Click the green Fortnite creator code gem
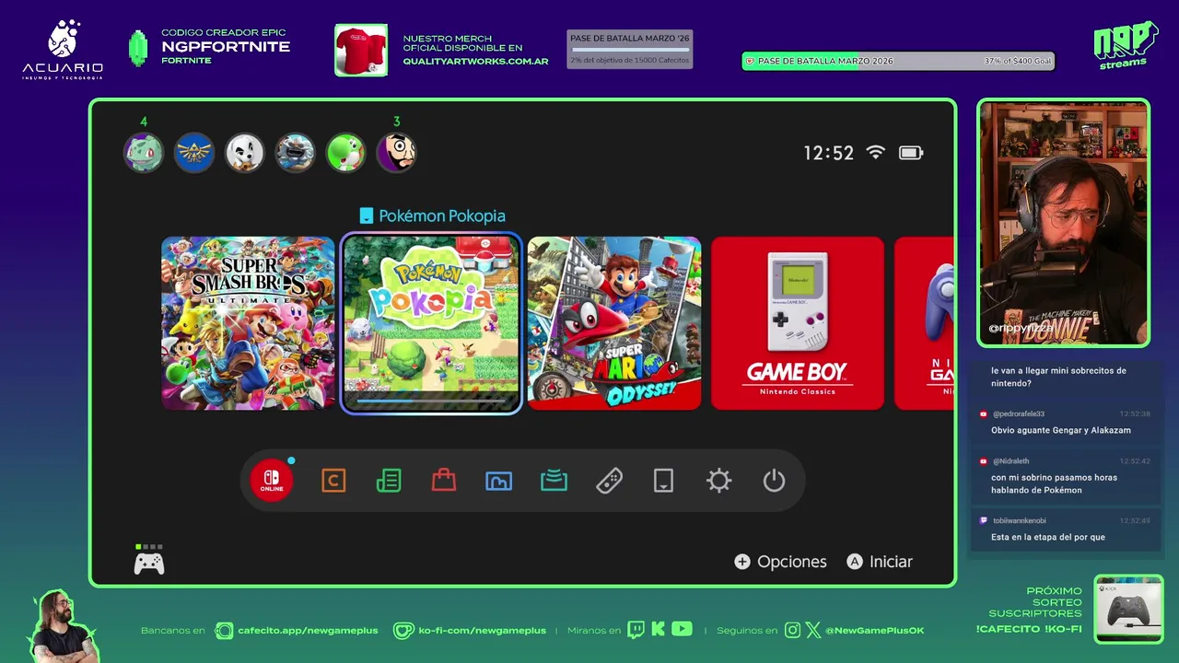Screen dimensions: 1179x663 [x=138, y=48]
